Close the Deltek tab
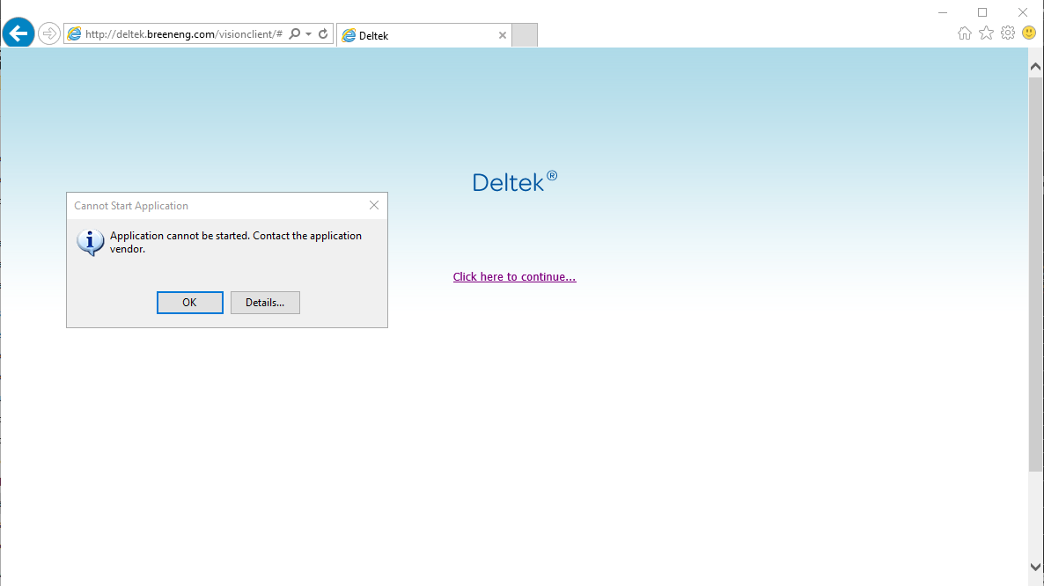This screenshot has width=1044, height=586. (502, 35)
